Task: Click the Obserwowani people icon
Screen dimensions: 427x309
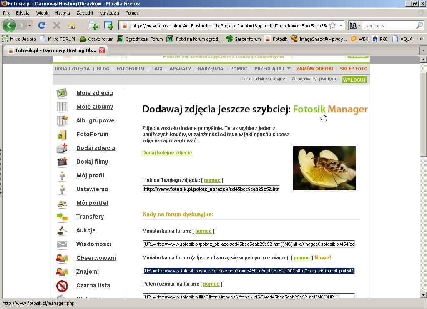Action: pos(62,258)
